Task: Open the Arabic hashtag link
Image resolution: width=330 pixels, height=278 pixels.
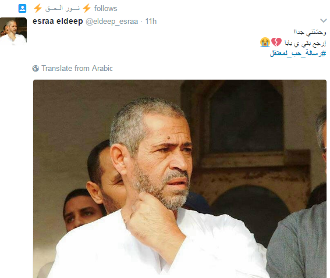Action: tap(298, 53)
